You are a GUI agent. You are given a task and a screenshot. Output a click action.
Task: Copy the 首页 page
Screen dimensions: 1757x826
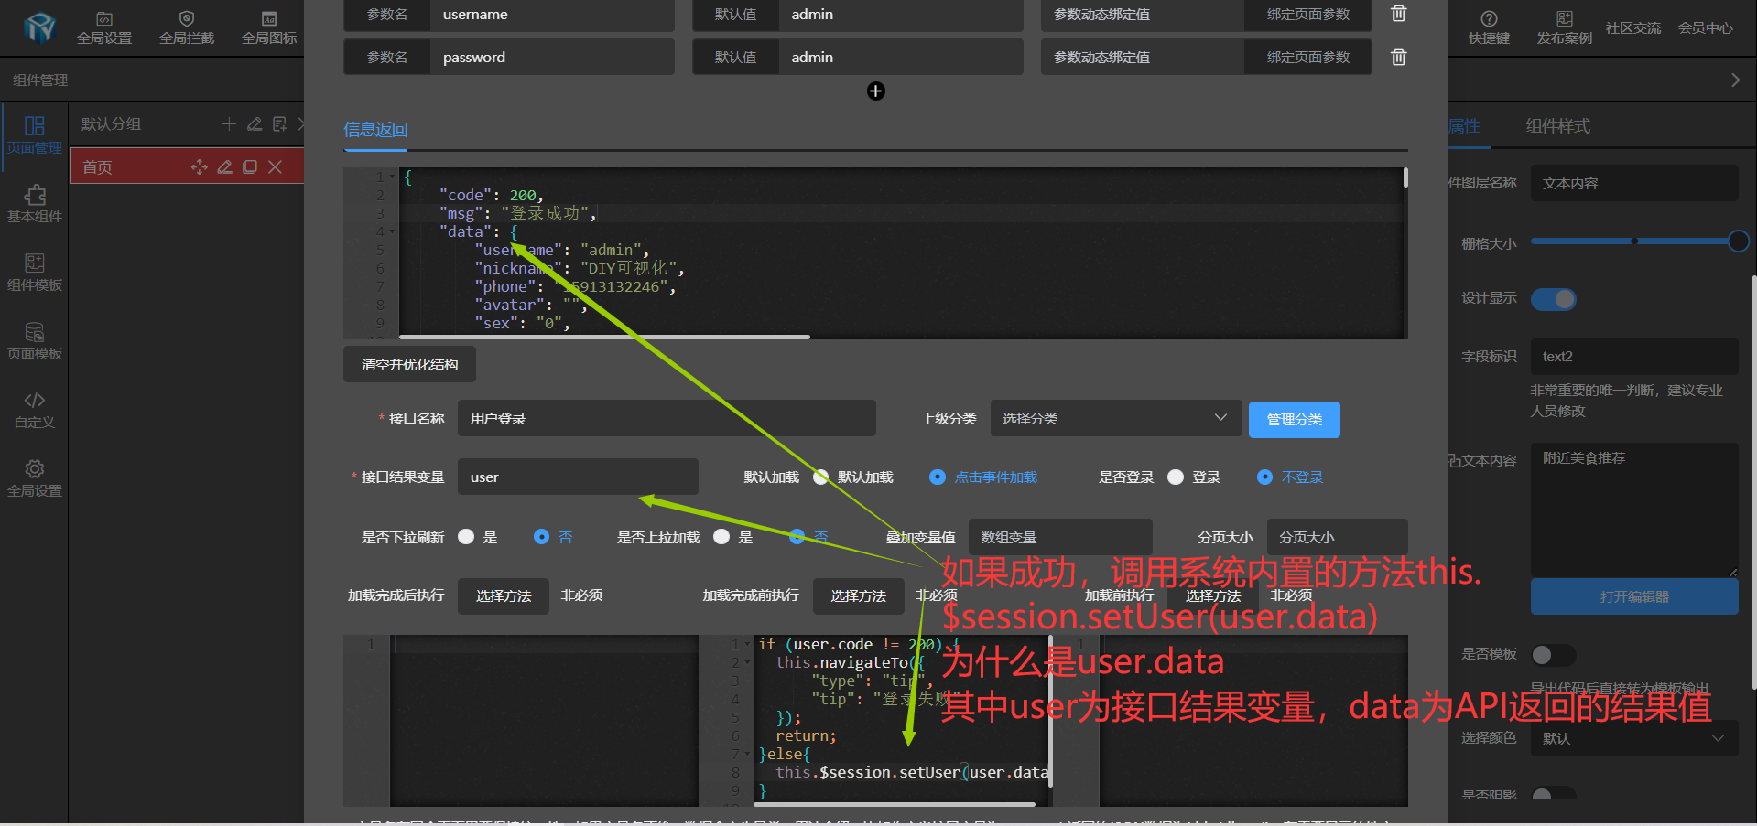249,166
